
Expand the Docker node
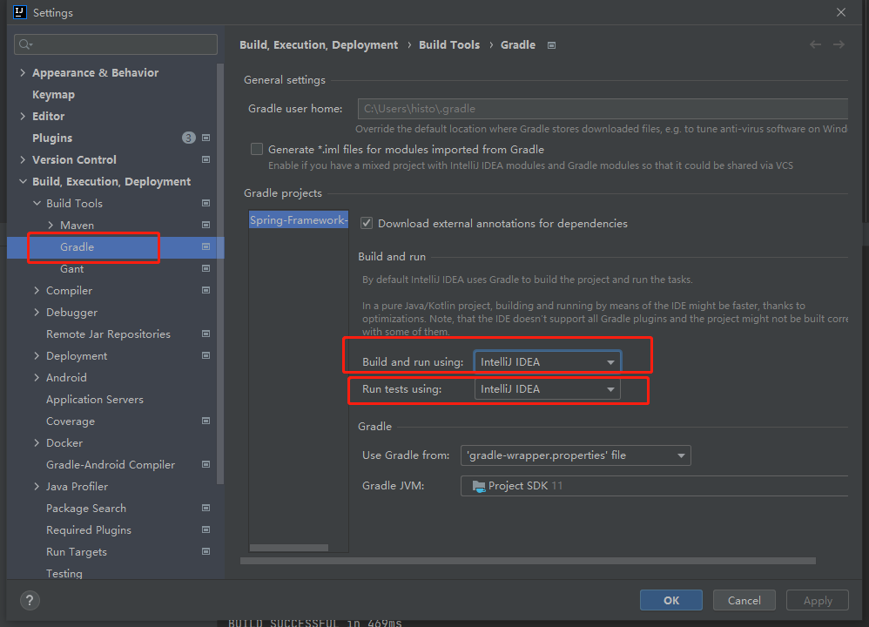(37, 443)
